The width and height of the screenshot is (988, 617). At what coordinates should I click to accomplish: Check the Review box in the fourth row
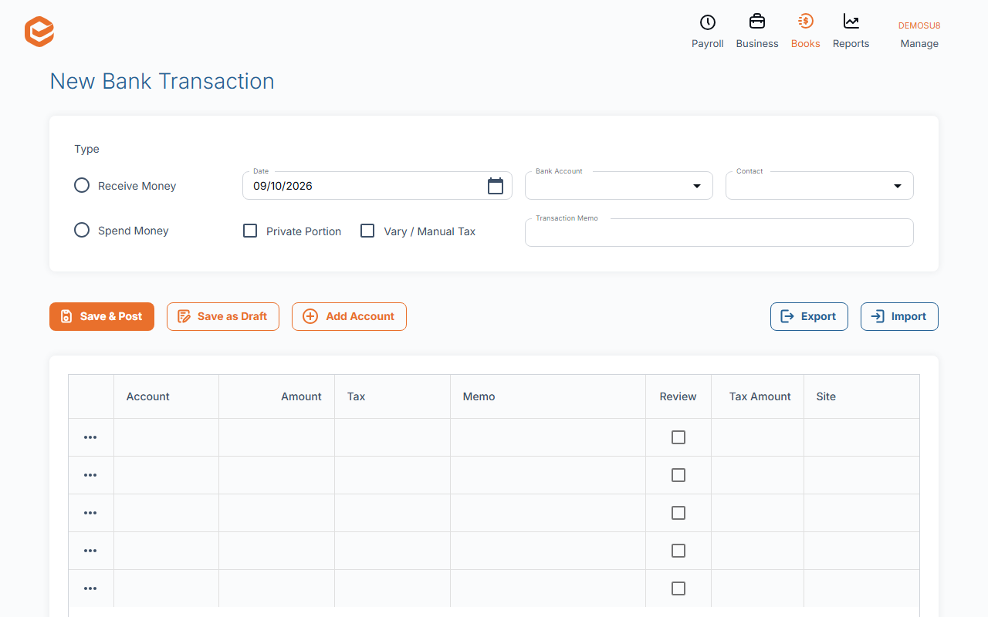point(678,551)
